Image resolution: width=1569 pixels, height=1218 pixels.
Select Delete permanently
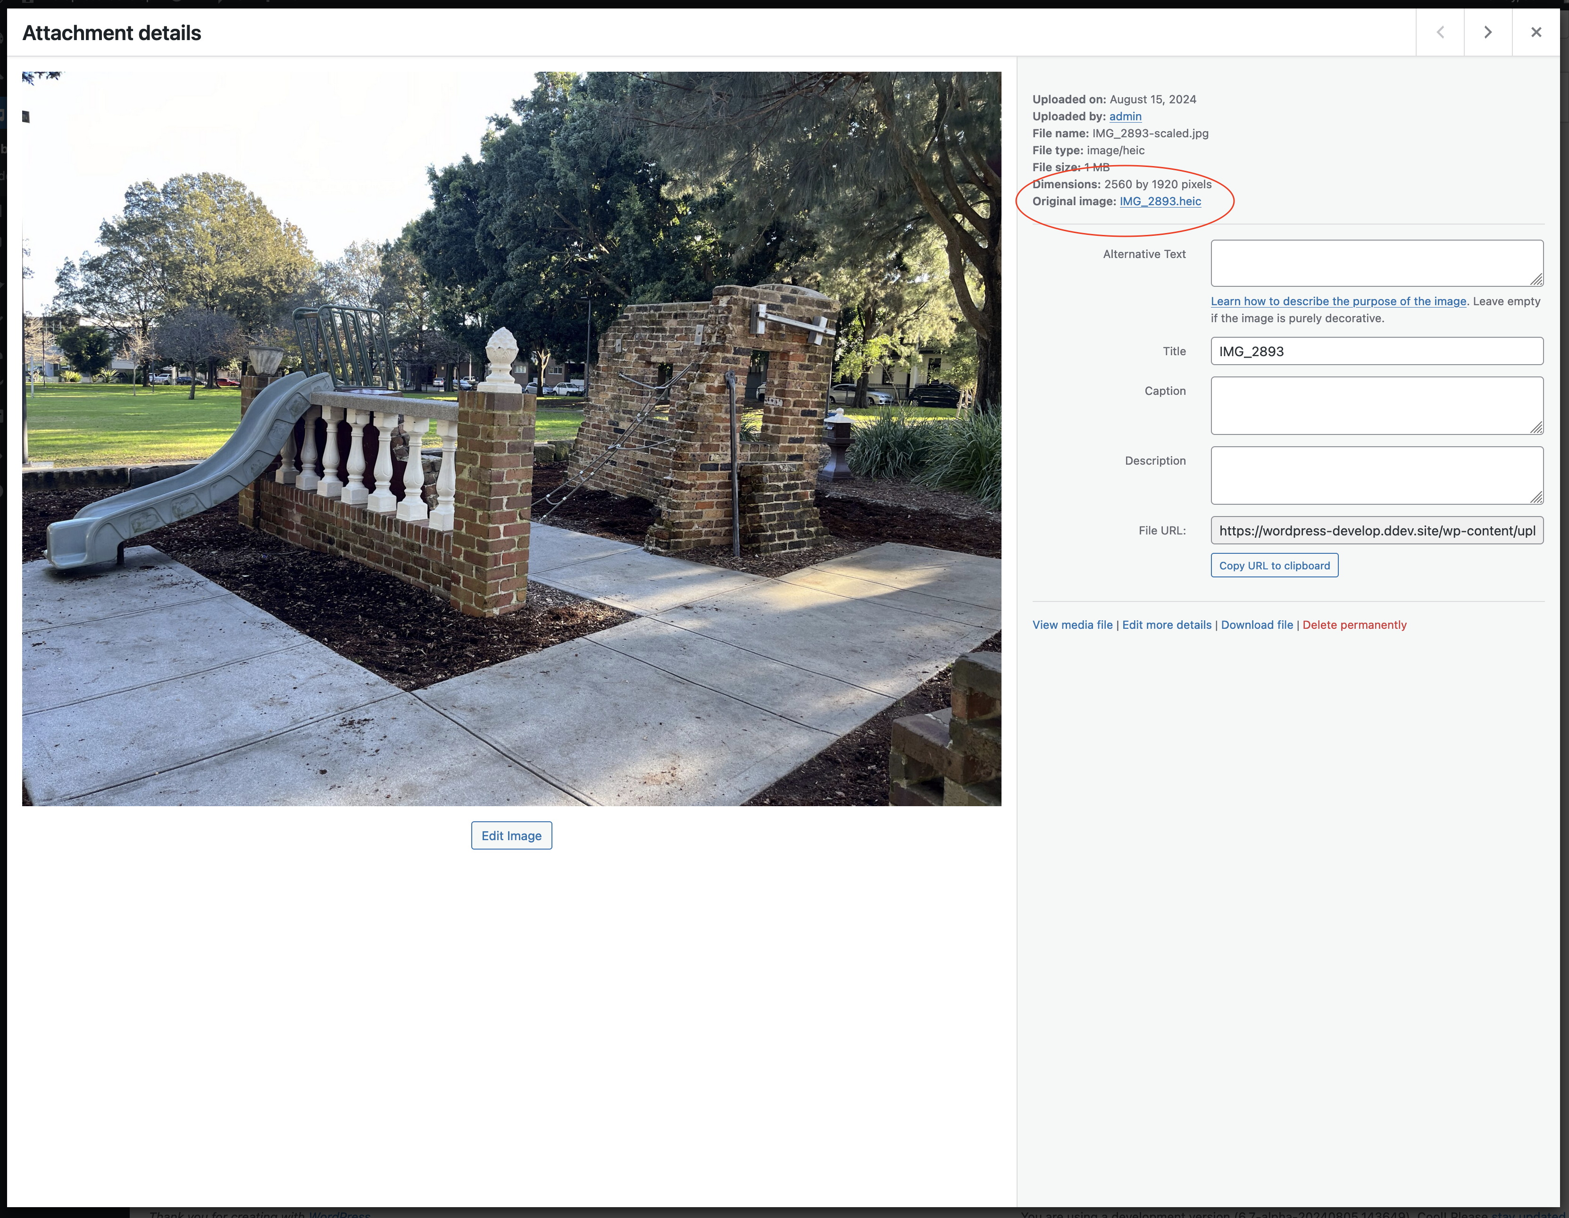(x=1354, y=625)
